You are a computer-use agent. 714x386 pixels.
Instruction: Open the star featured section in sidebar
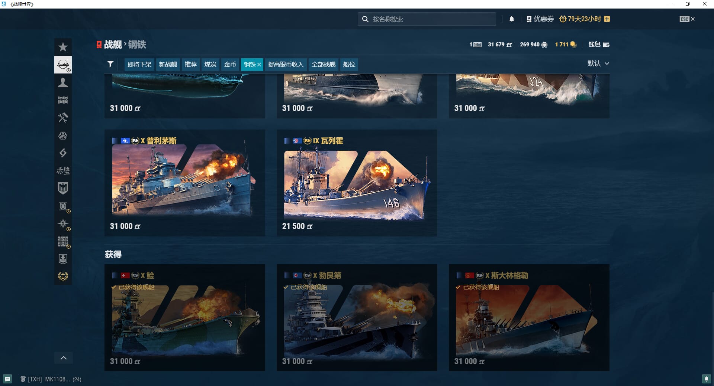63,47
